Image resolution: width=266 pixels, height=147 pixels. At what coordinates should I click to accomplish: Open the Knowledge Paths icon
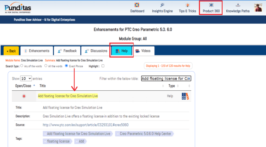tap(237, 5)
